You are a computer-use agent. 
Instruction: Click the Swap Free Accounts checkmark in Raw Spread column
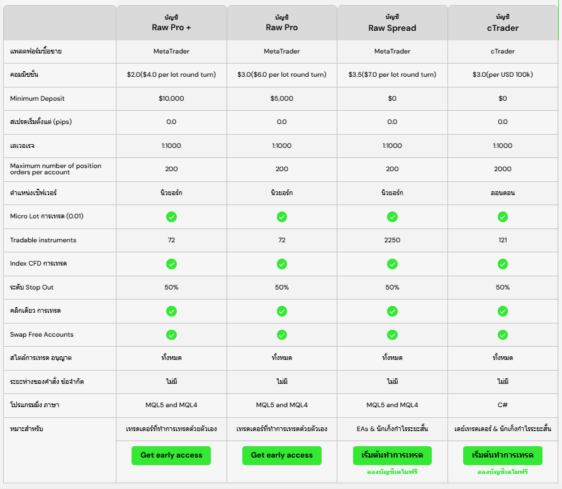(x=392, y=334)
